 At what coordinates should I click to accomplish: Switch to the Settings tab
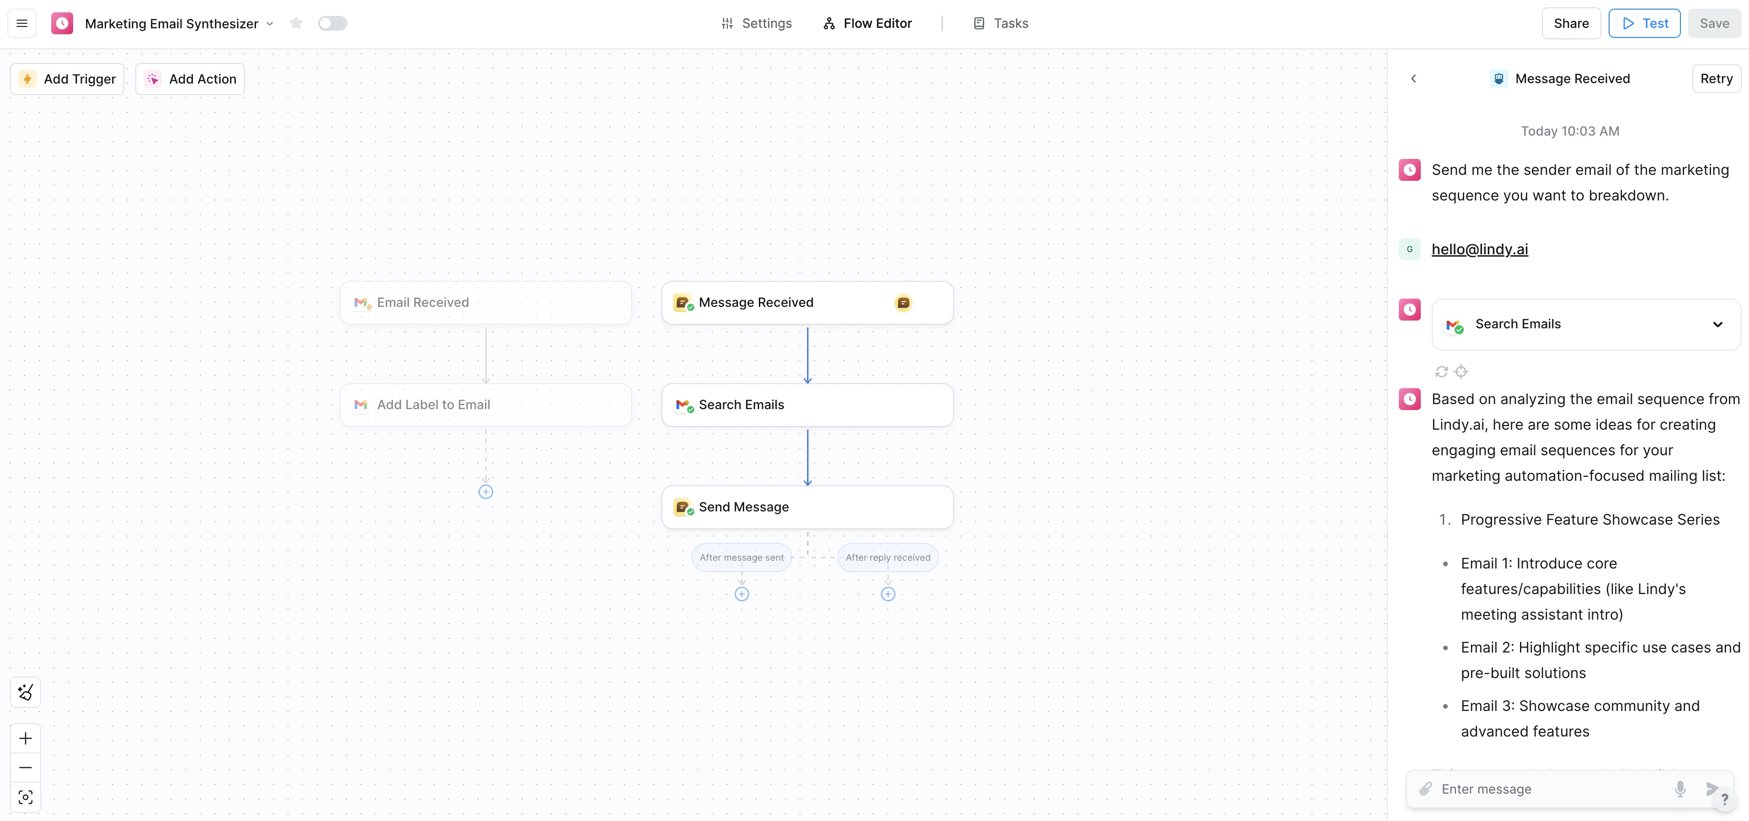[756, 24]
